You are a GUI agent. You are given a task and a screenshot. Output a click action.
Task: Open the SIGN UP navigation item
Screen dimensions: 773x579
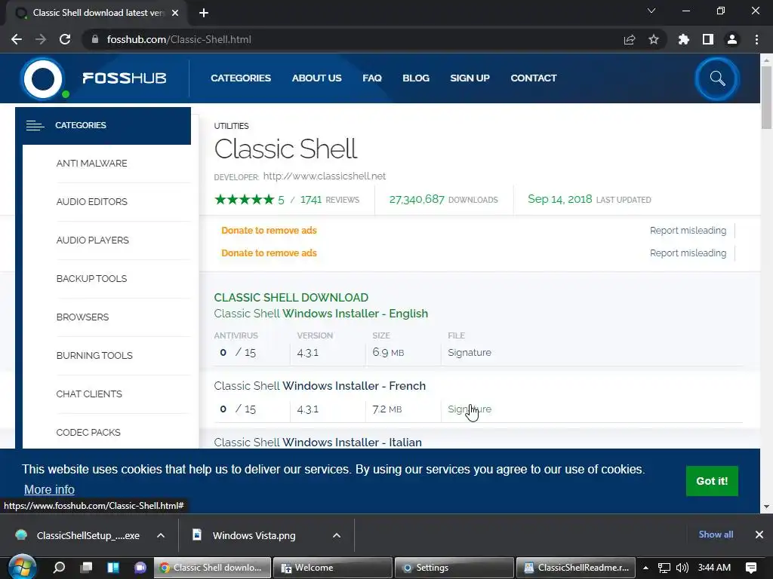(470, 78)
